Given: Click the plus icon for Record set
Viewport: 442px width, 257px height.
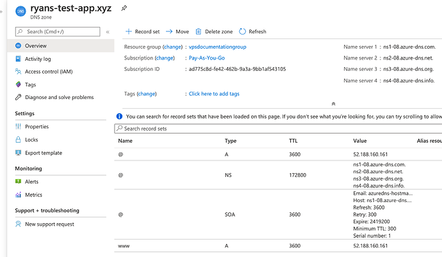Looking at the screenshot, I should (129, 31).
